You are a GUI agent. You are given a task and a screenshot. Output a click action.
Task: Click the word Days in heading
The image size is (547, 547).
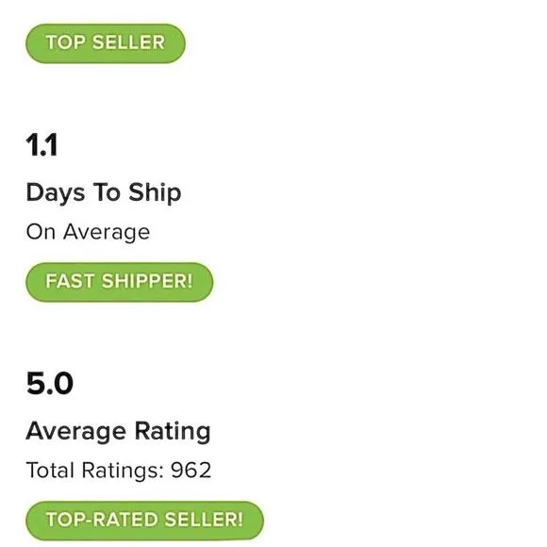point(56,192)
